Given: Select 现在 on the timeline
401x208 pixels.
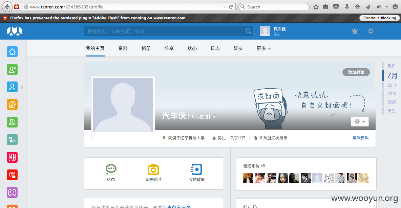Looking at the screenshot, I should [x=391, y=66].
